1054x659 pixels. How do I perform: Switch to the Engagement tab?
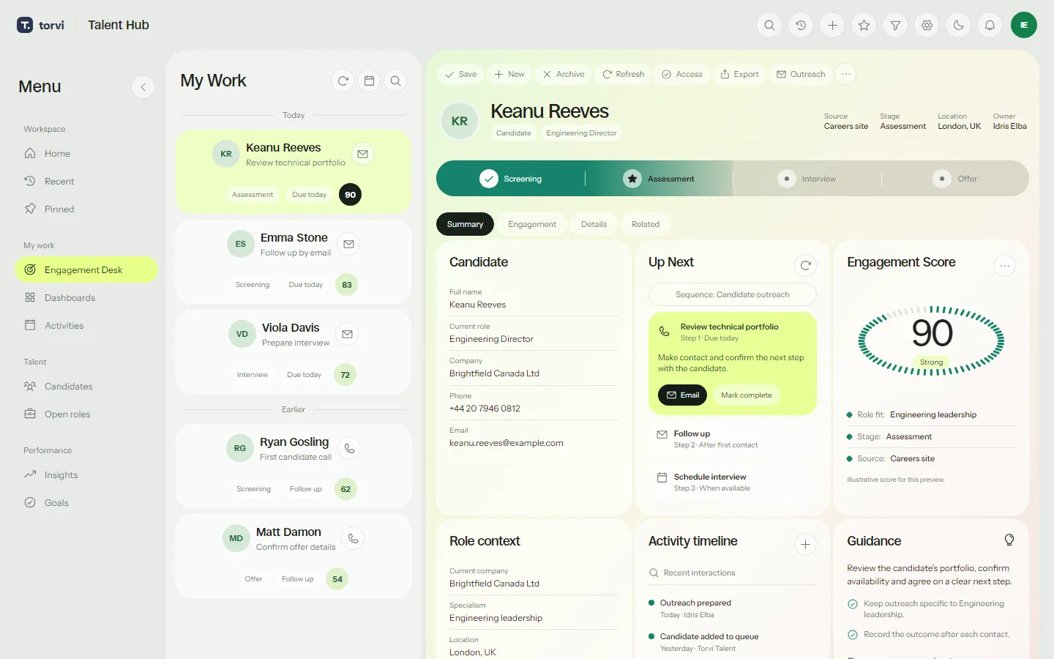[532, 224]
